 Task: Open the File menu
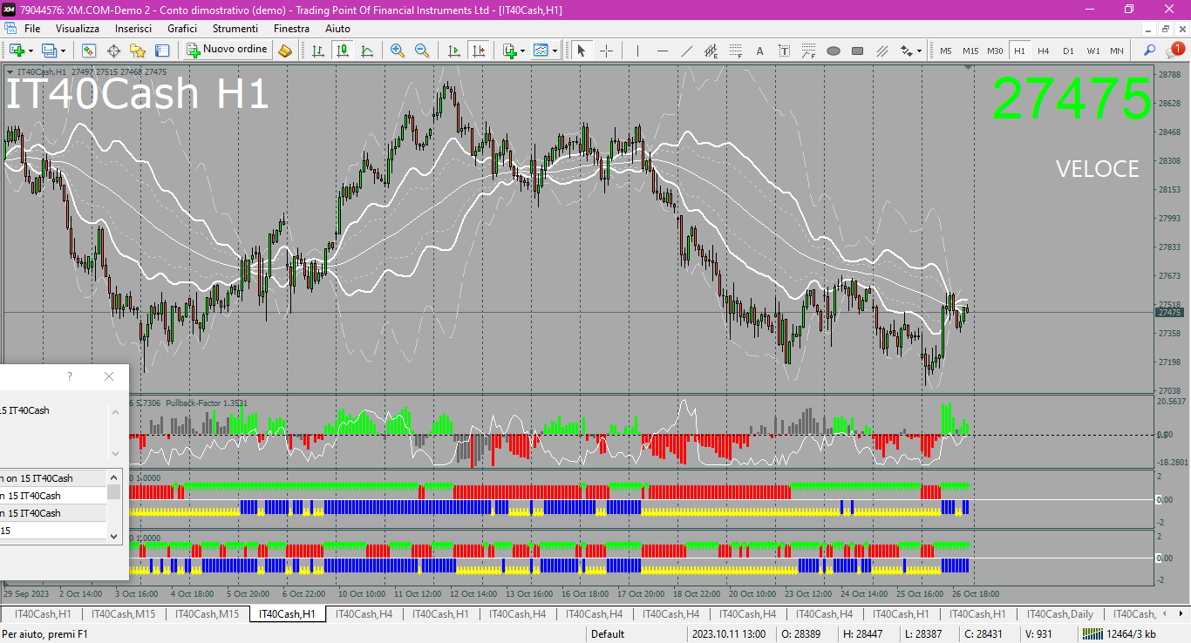[32, 29]
